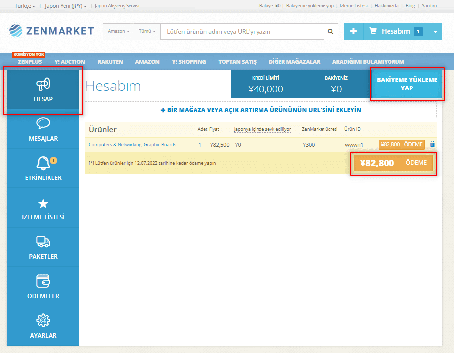Open Hesap megaphone sidebar item
Viewport: 454px width, 353px height.
pos(43,89)
